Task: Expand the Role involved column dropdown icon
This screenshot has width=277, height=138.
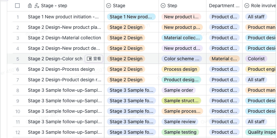Action: [247, 6]
